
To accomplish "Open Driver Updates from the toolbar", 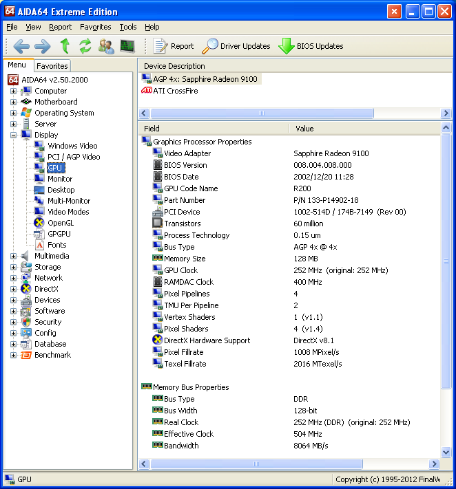I will pyautogui.click(x=236, y=46).
